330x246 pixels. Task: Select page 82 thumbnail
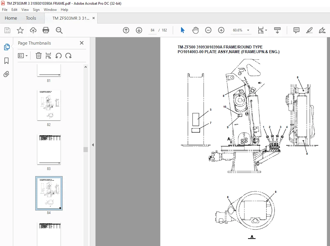tap(49, 105)
